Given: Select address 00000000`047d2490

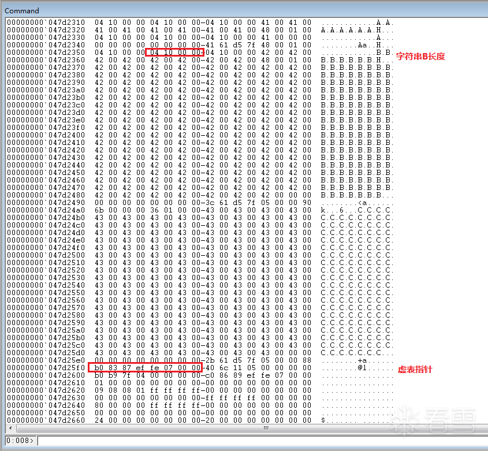Looking at the screenshot, I should click(x=46, y=202).
